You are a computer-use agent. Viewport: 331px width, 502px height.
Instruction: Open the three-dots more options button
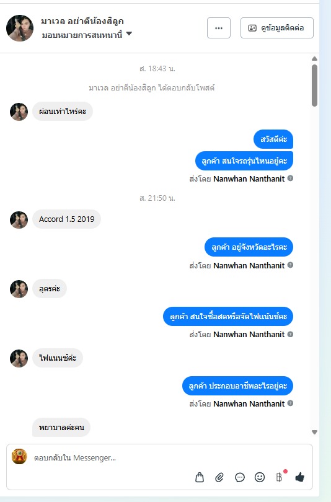tap(219, 28)
